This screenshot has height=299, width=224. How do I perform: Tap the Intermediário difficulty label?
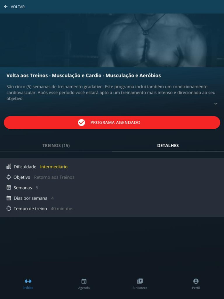pos(54,167)
